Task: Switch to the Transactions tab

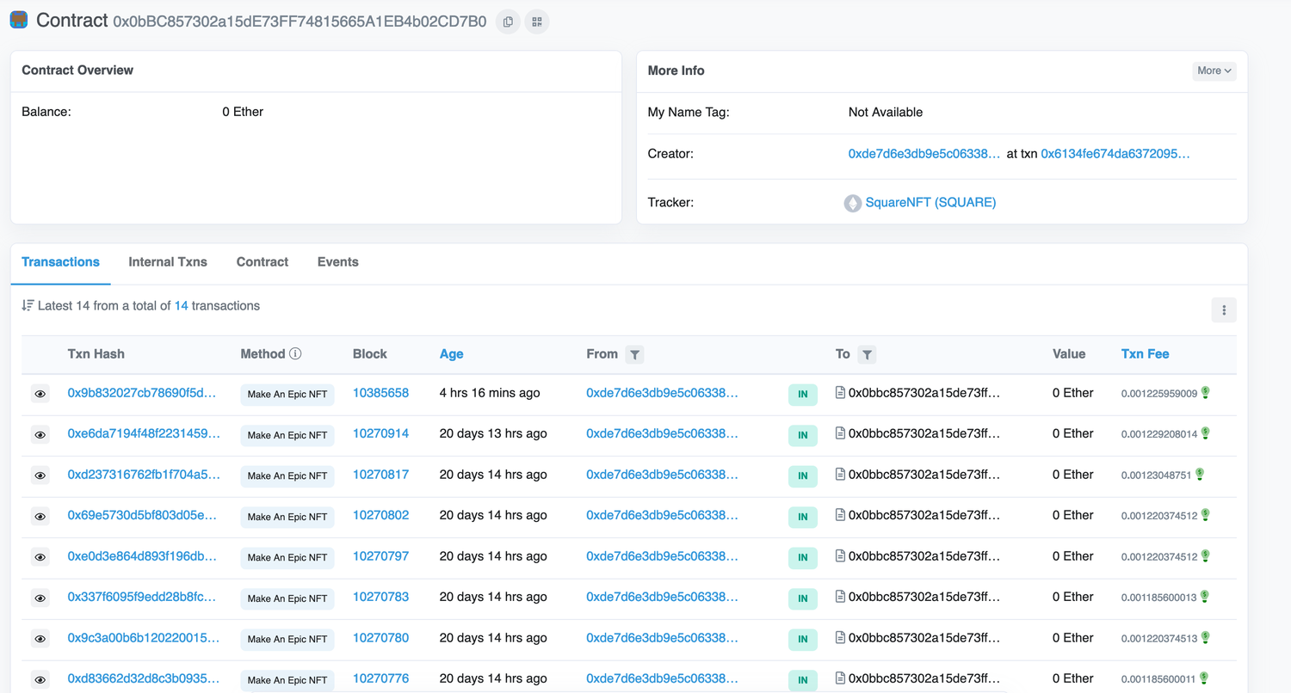Action: (x=60, y=261)
